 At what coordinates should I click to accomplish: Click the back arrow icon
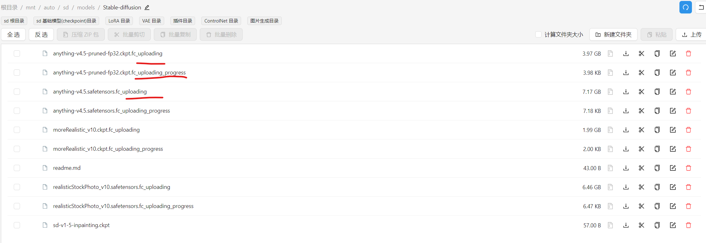click(701, 7)
